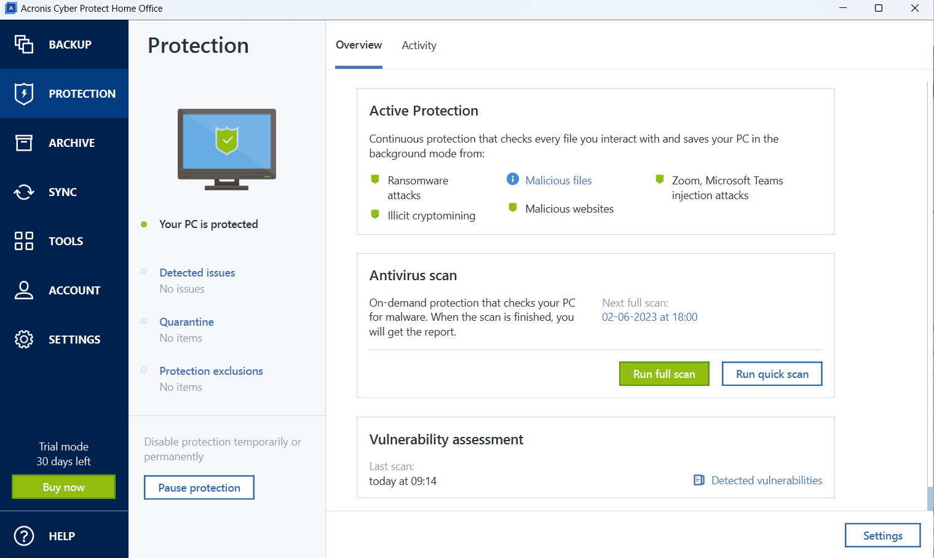Click the Archive box icon
The width and height of the screenshot is (934, 558).
[x=24, y=143]
